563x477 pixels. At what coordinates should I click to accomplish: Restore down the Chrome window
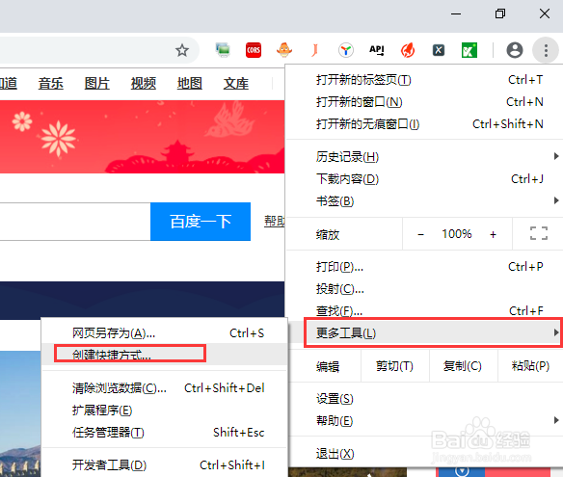pyautogui.click(x=500, y=14)
